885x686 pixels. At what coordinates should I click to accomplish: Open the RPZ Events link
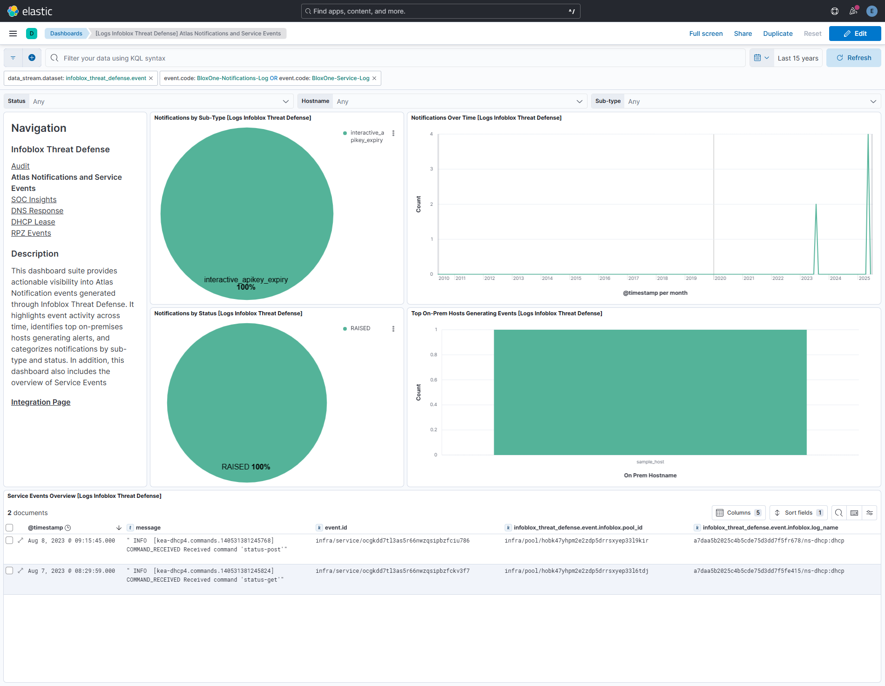(31, 233)
